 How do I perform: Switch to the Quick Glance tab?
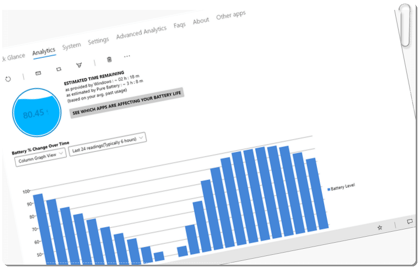pos(13,57)
